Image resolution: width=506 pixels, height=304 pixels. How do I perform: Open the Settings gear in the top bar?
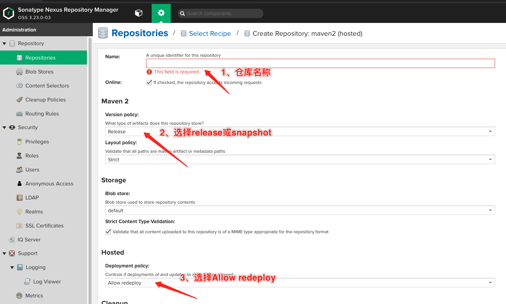pyautogui.click(x=161, y=13)
